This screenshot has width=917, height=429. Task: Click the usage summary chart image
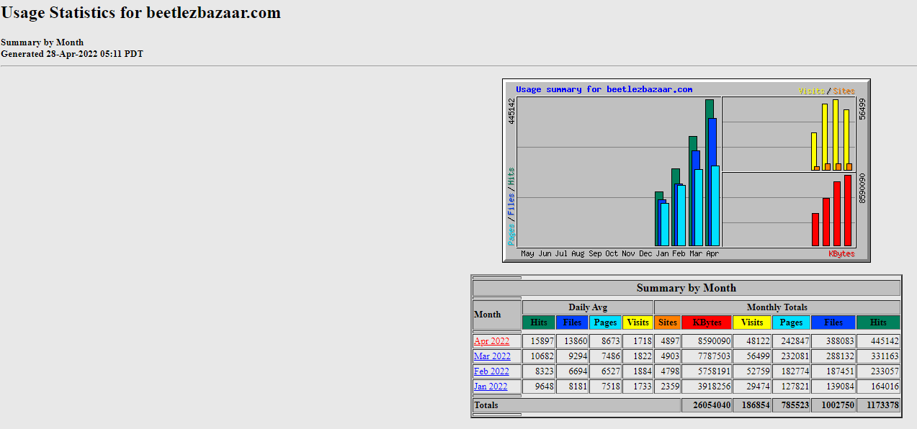(686, 171)
